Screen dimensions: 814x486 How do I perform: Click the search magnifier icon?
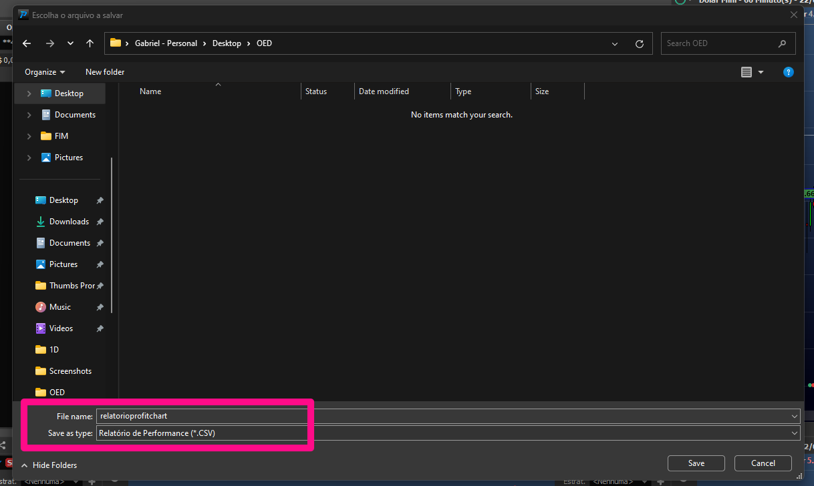782,43
